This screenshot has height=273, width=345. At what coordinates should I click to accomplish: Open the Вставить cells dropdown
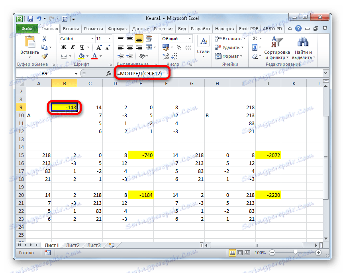pos(245,39)
